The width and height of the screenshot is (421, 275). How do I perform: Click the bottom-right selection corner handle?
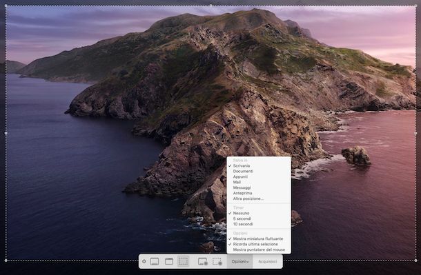click(415, 261)
